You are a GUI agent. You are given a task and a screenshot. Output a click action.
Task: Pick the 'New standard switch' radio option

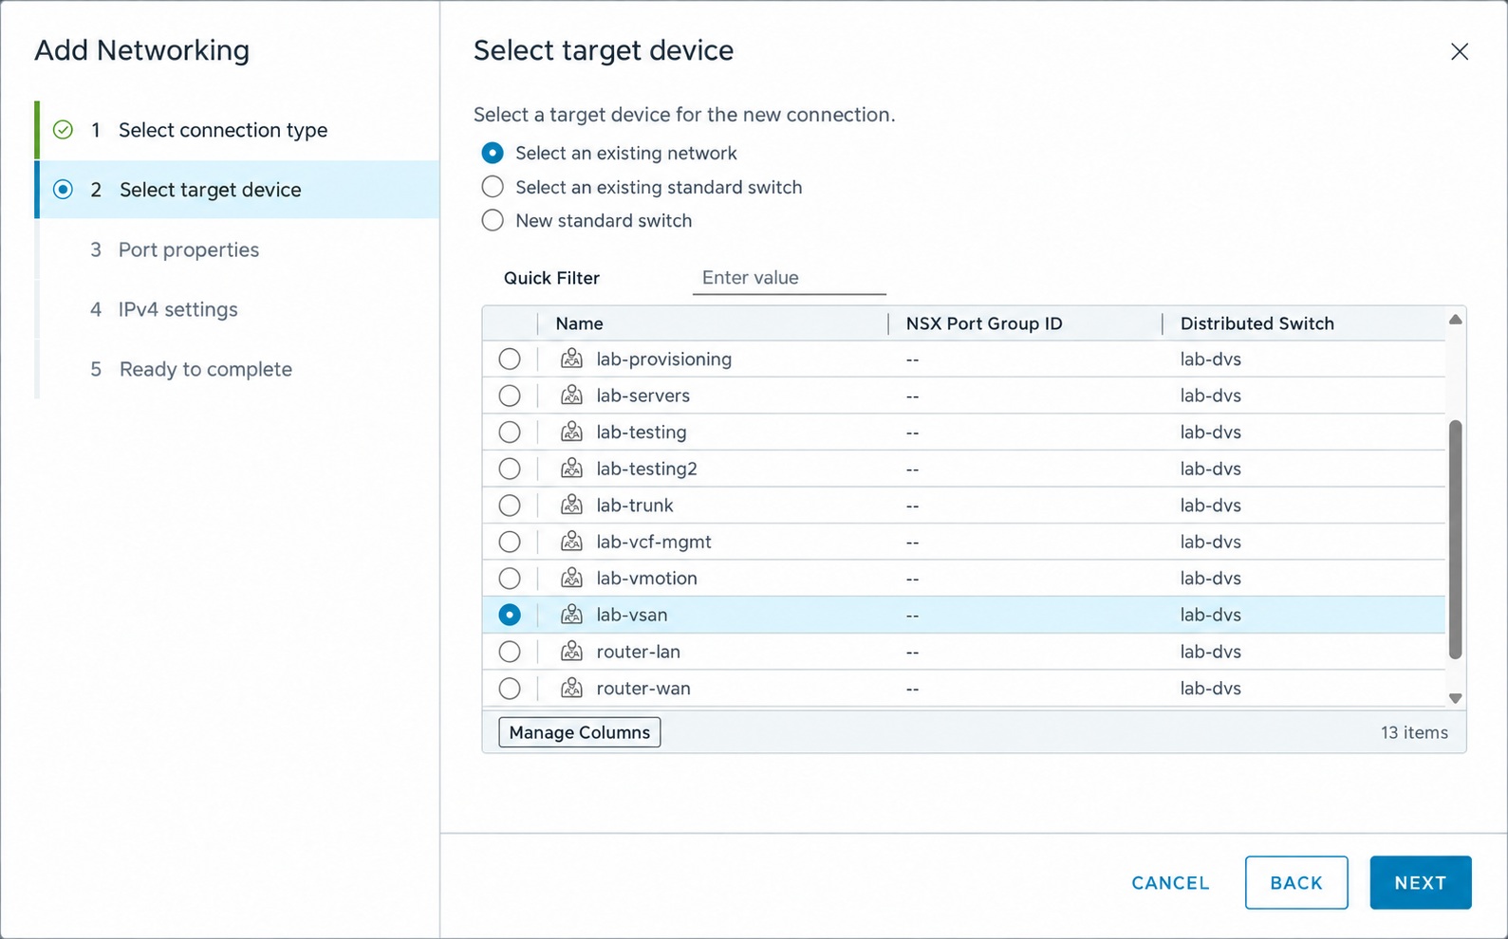pyautogui.click(x=493, y=220)
